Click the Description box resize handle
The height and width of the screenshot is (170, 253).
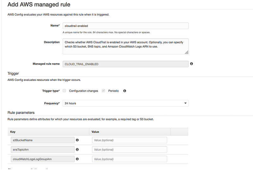[x=187, y=52]
